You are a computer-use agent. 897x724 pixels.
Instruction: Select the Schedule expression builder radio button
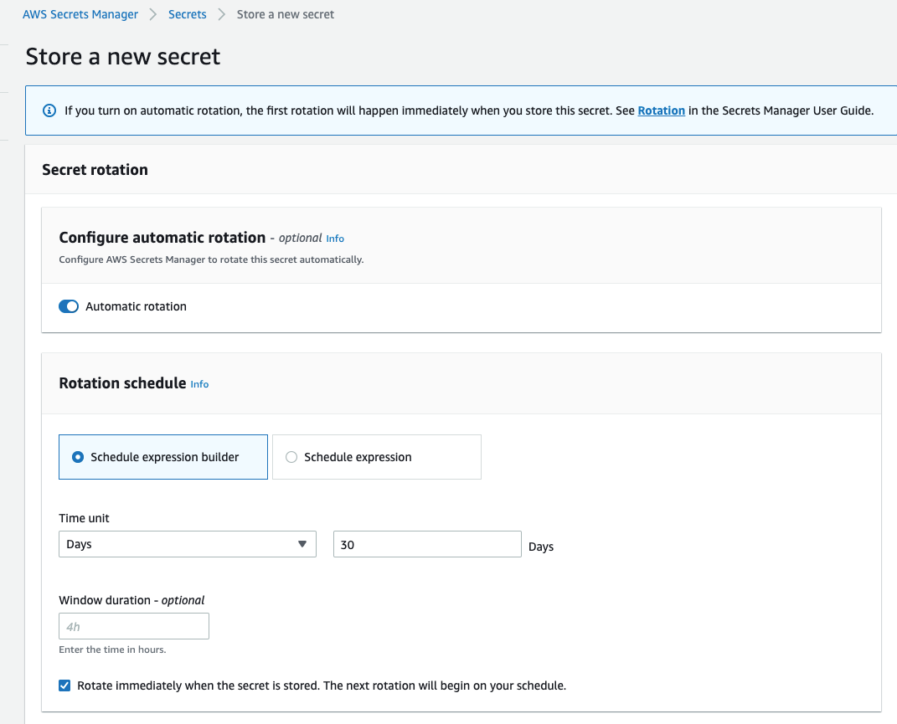point(78,457)
